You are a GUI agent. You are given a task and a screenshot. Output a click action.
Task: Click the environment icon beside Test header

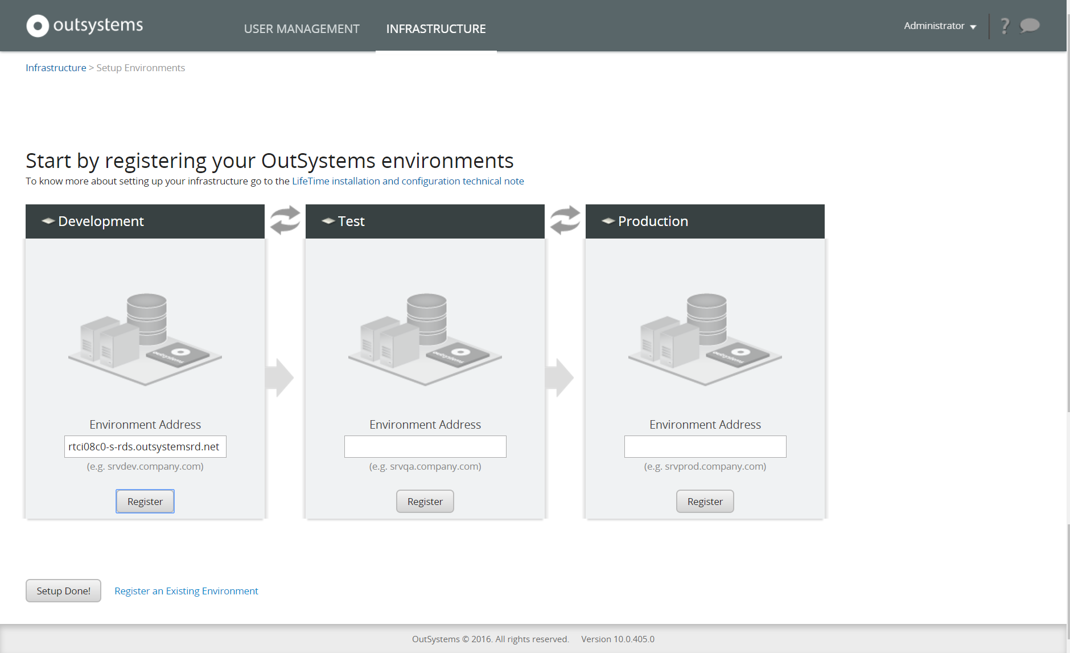tap(328, 221)
